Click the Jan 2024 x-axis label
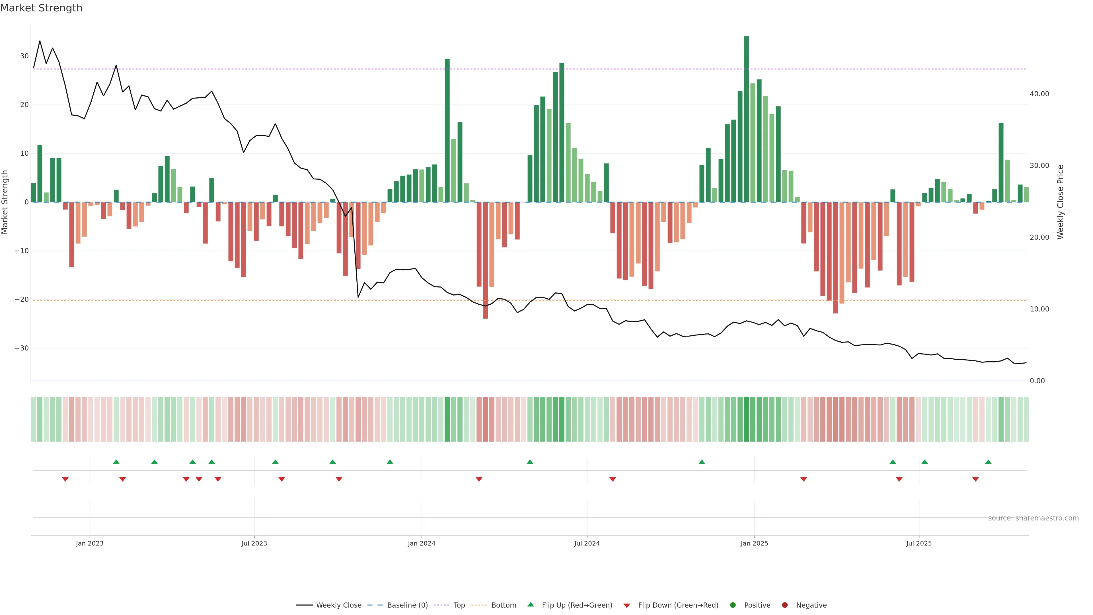The width and height of the screenshot is (1093, 615). point(421,543)
